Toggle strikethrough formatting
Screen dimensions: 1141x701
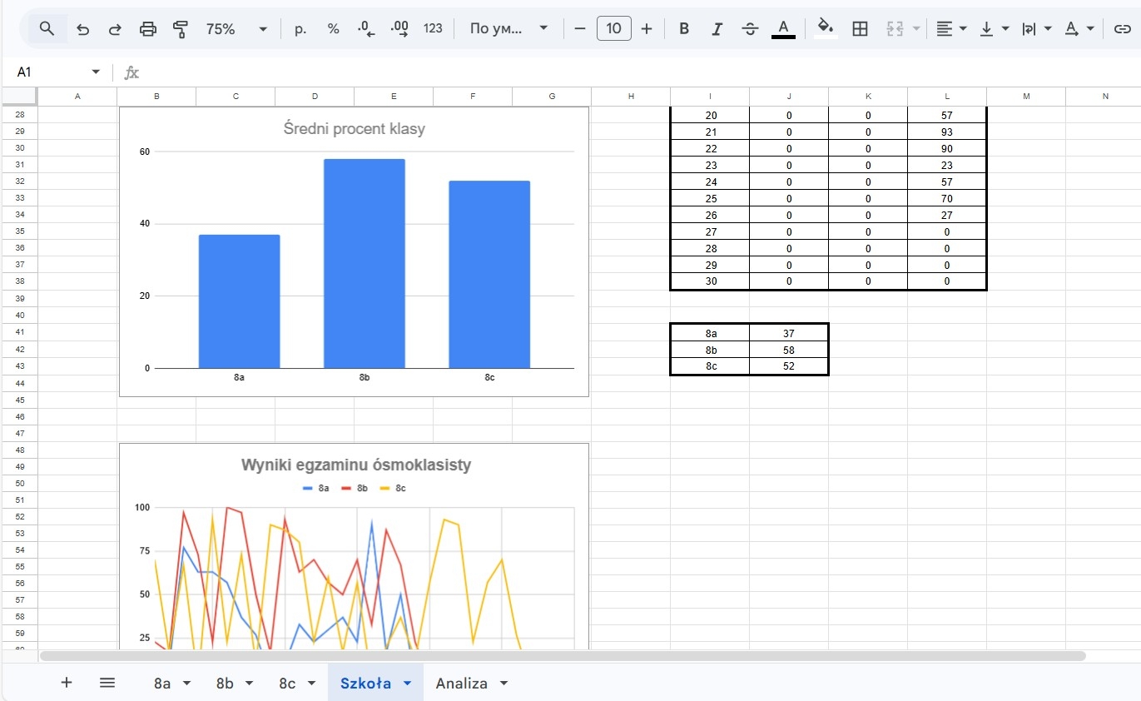pos(750,29)
